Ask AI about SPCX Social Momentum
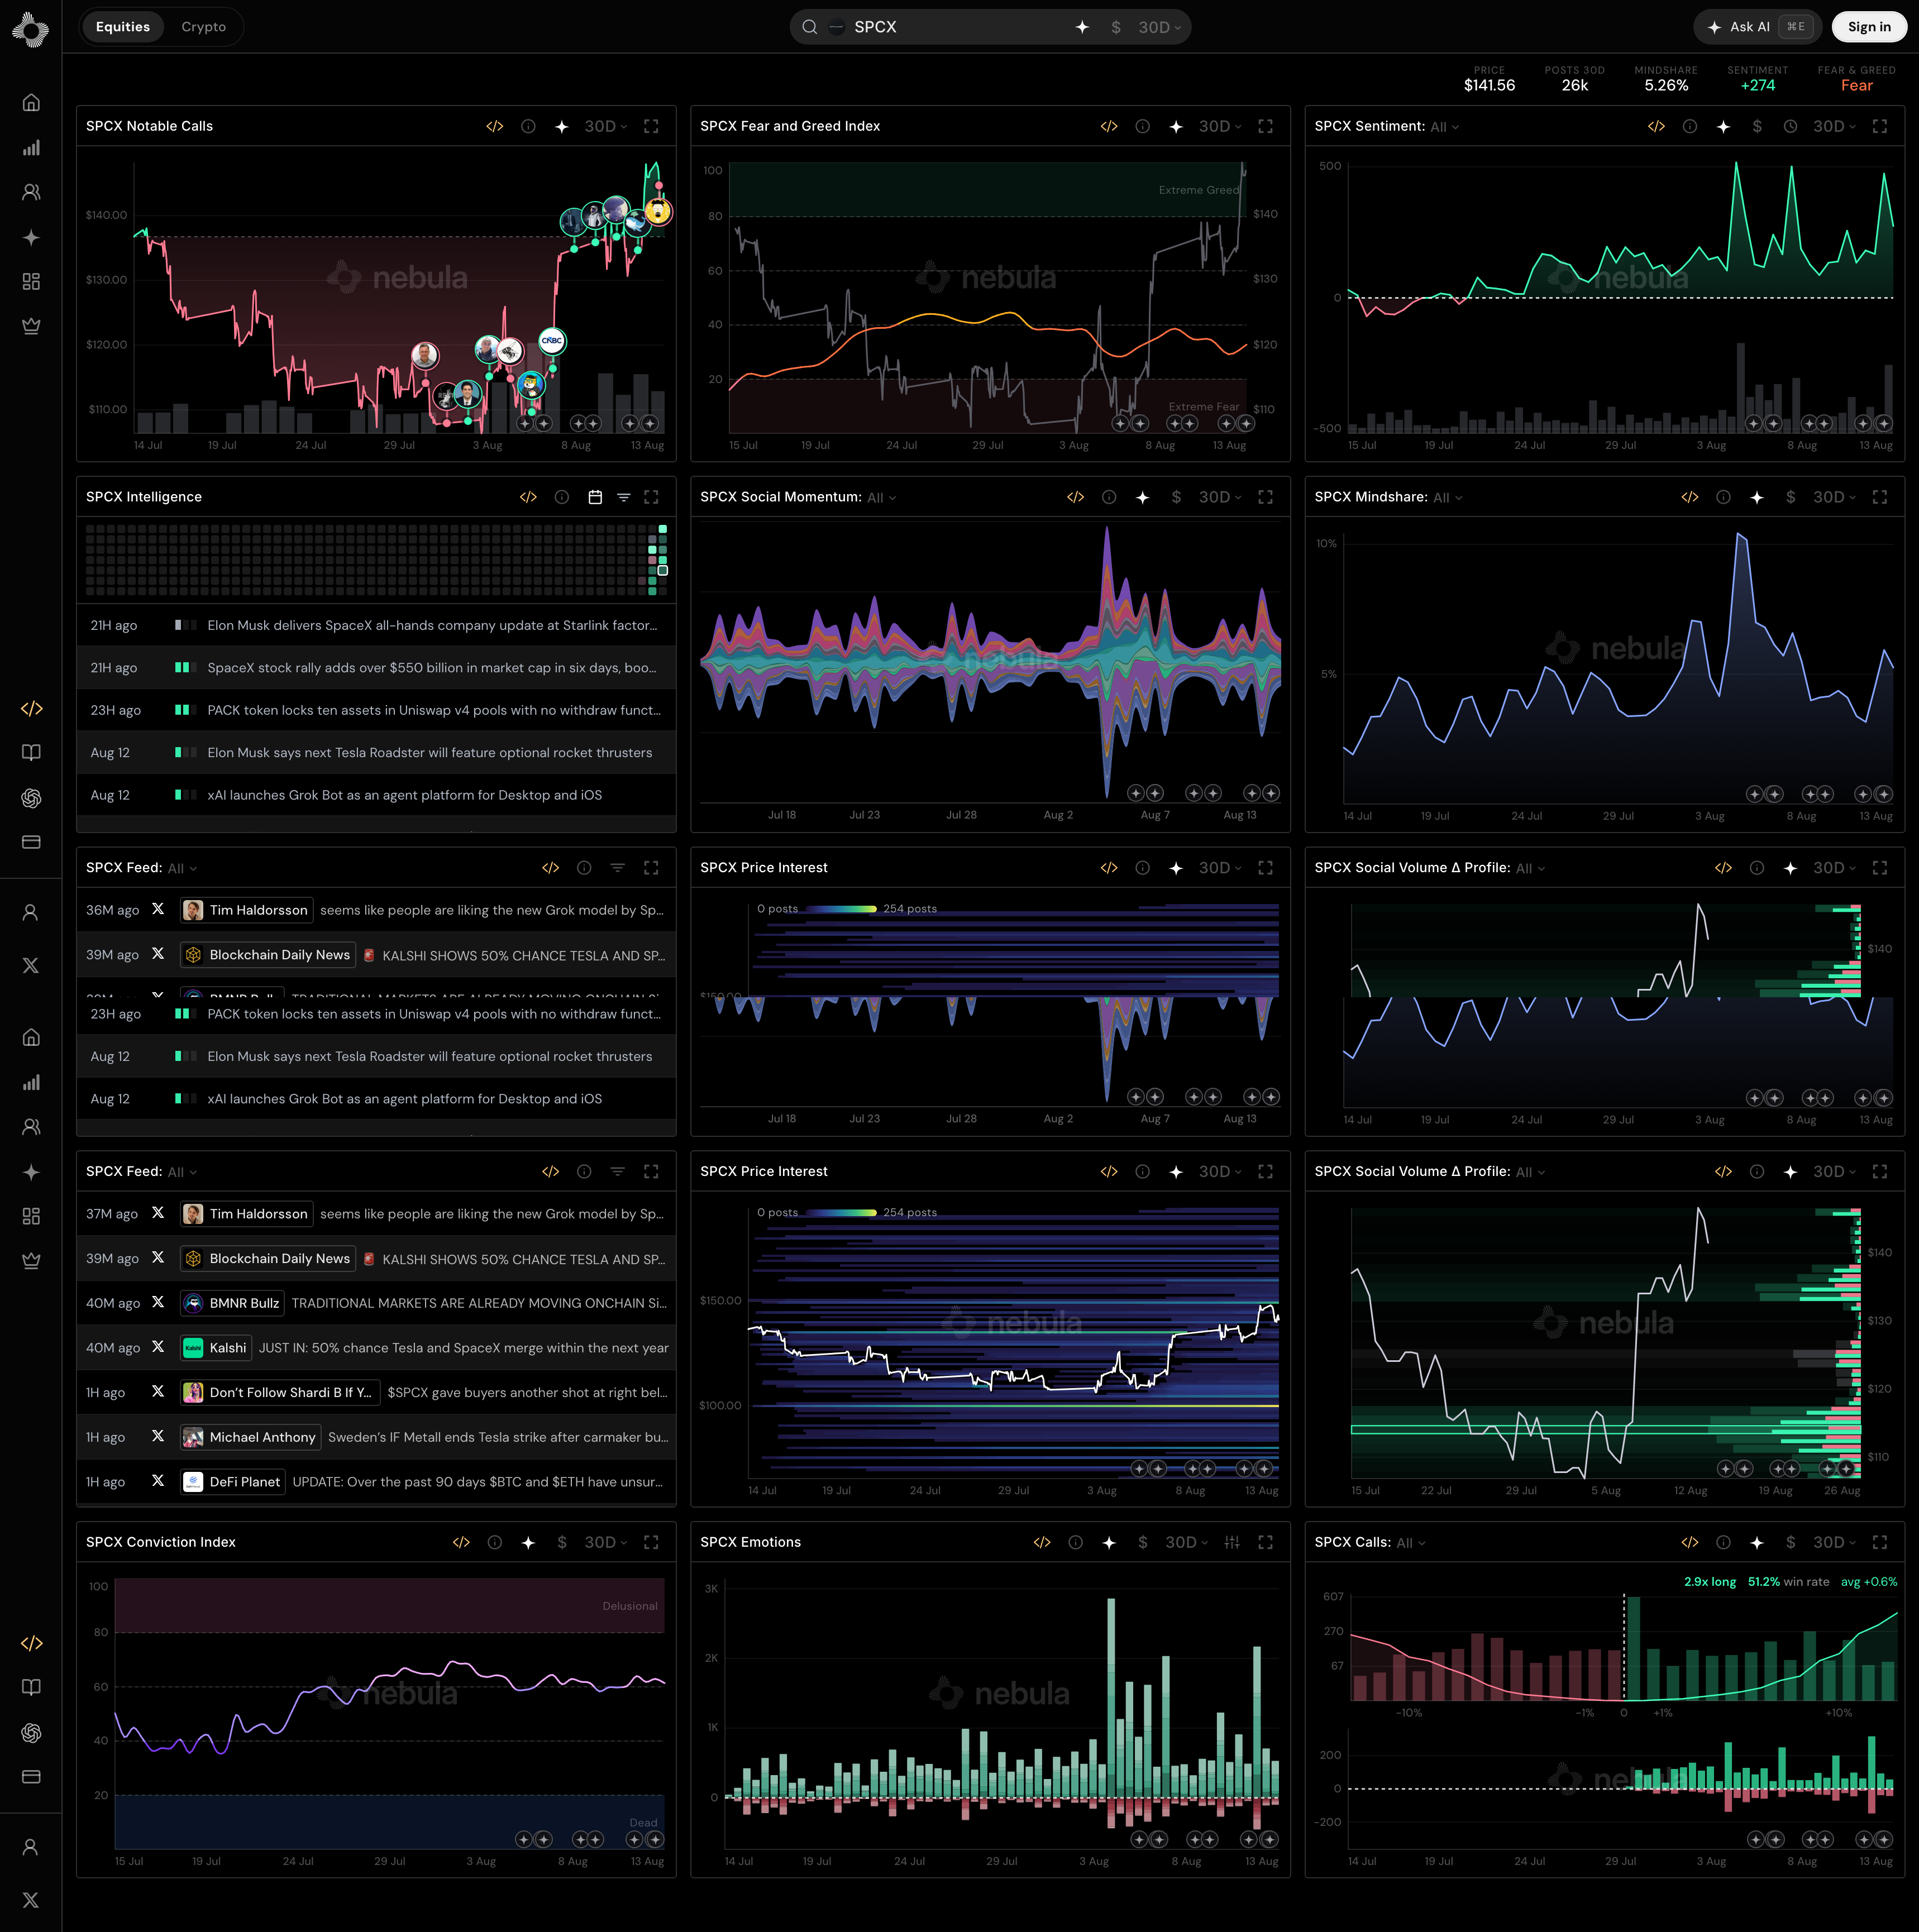1919x1932 pixels. (x=1142, y=497)
